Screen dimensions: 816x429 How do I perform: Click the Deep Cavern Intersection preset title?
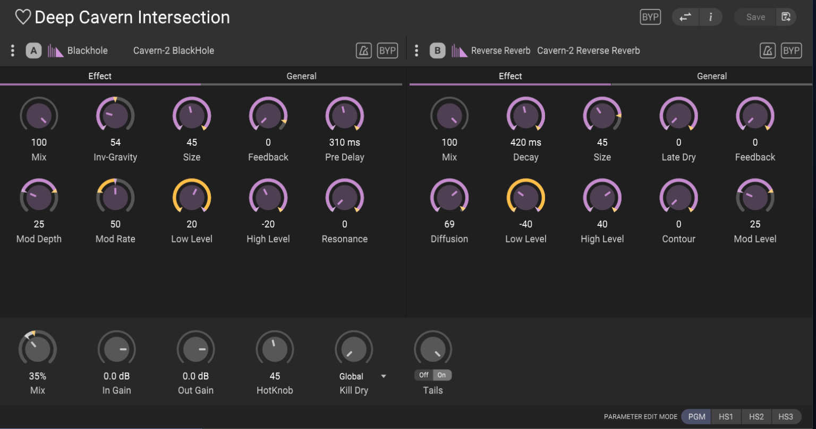[x=132, y=17]
